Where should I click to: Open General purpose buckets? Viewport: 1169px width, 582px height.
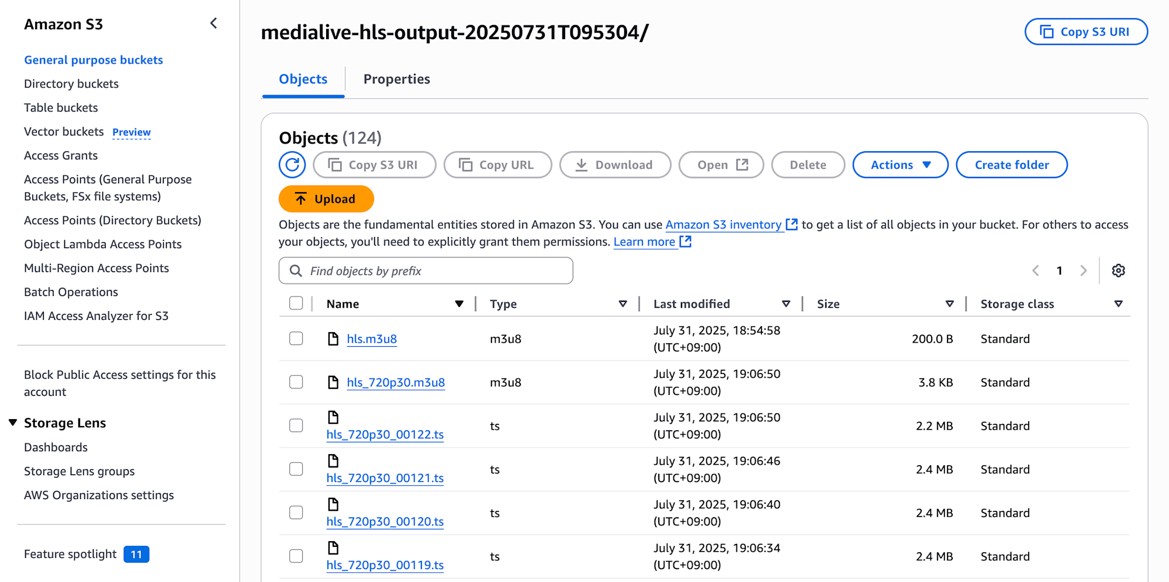pyautogui.click(x=94, y=60)
